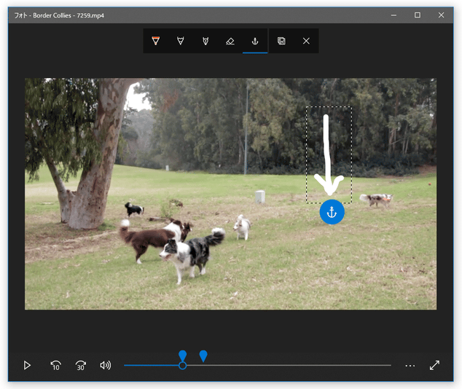Image resolution: width=462 pixels, height=389 pixels.
Task: Jump to the right blue ink marker
Action: (203, 355)
